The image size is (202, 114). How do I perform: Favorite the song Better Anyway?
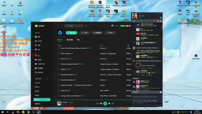(59, 54)
